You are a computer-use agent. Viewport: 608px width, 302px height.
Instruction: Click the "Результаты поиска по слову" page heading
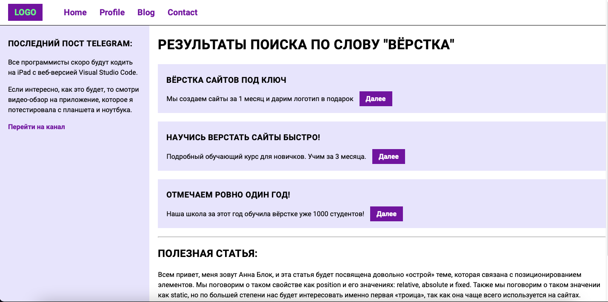pyautogui.click(x=306, y=45)
